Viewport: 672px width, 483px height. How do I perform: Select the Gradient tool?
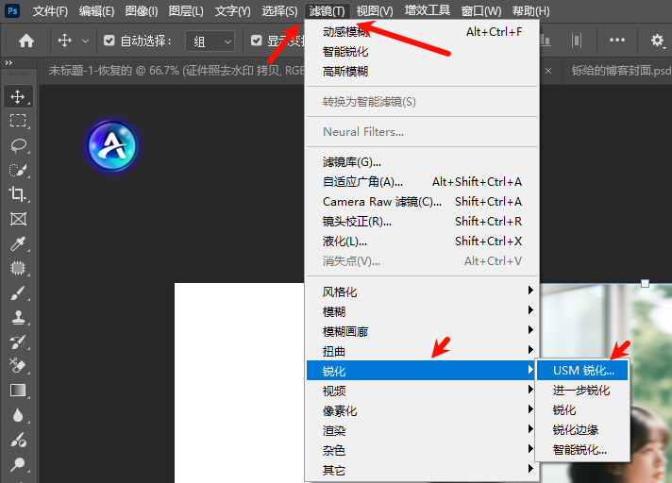[x=18, y=391]
